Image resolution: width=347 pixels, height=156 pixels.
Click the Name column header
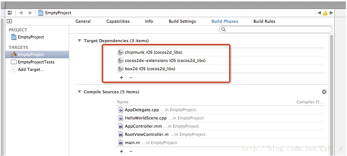click(x=123, y=102)
